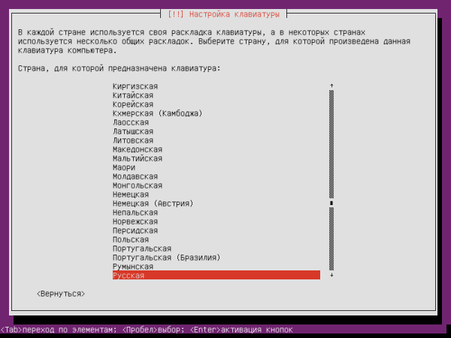The height and width of the screenshot is (338, 451).
Task: Select the Киргизская list entry
Action: click(135, 86)
